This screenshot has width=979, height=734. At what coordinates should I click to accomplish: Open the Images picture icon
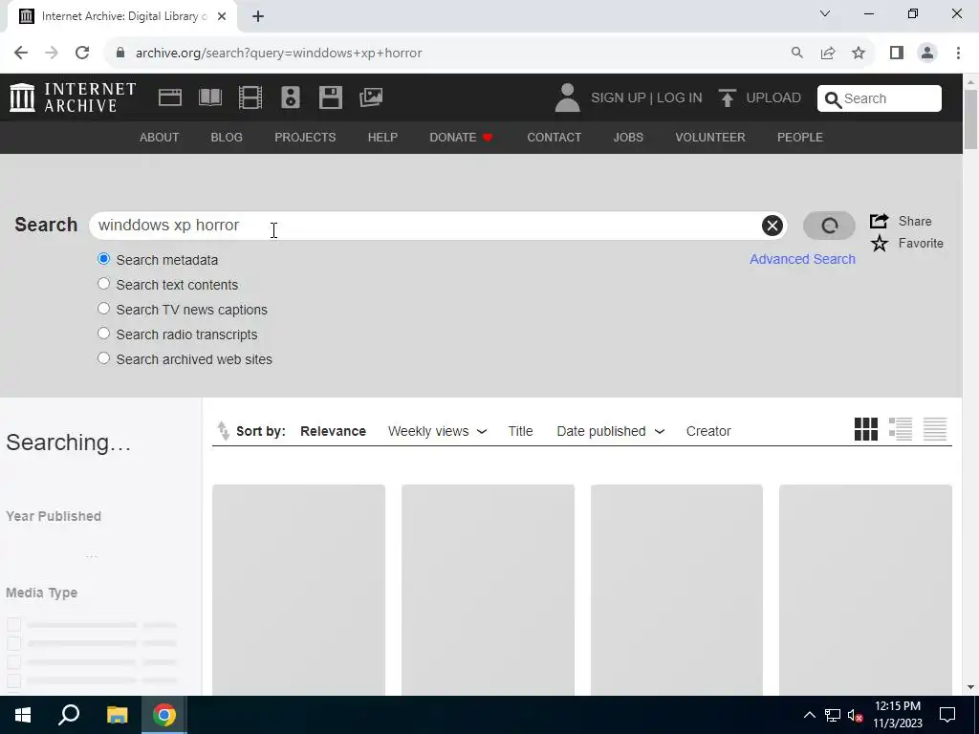click(x=371, y=97)
